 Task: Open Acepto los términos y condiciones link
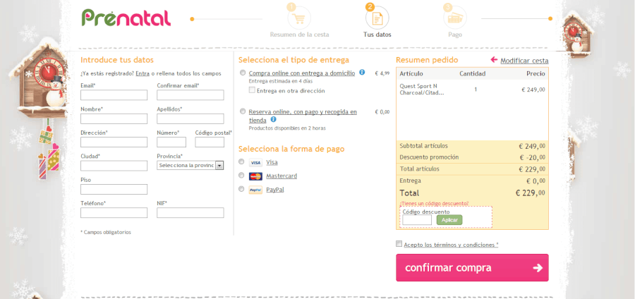click(x=451, y=245)
